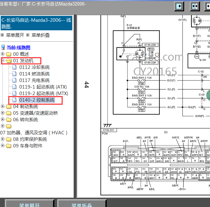Click the 0140-201 reference tag in diagram
Image resolution: width=210 pixels, height=207 pixels.
(109, 130)
